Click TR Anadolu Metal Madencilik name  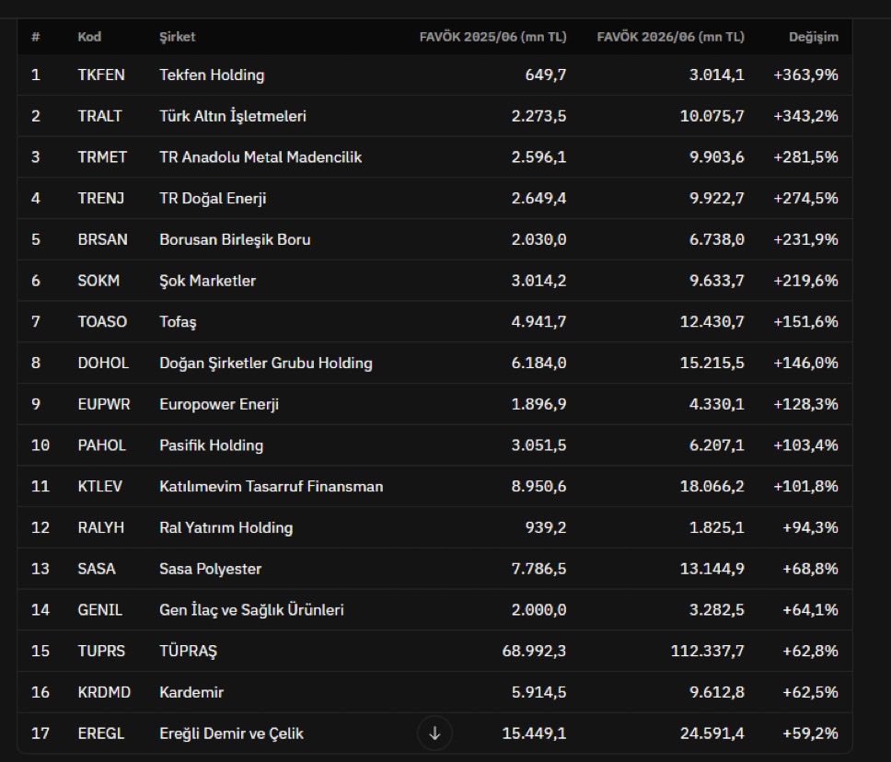point(260,157)
